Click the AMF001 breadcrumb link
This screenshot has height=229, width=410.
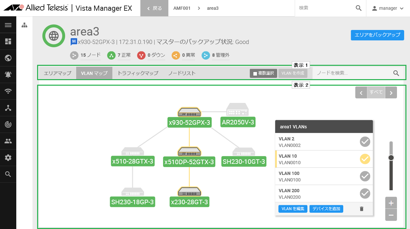(182, 8)
